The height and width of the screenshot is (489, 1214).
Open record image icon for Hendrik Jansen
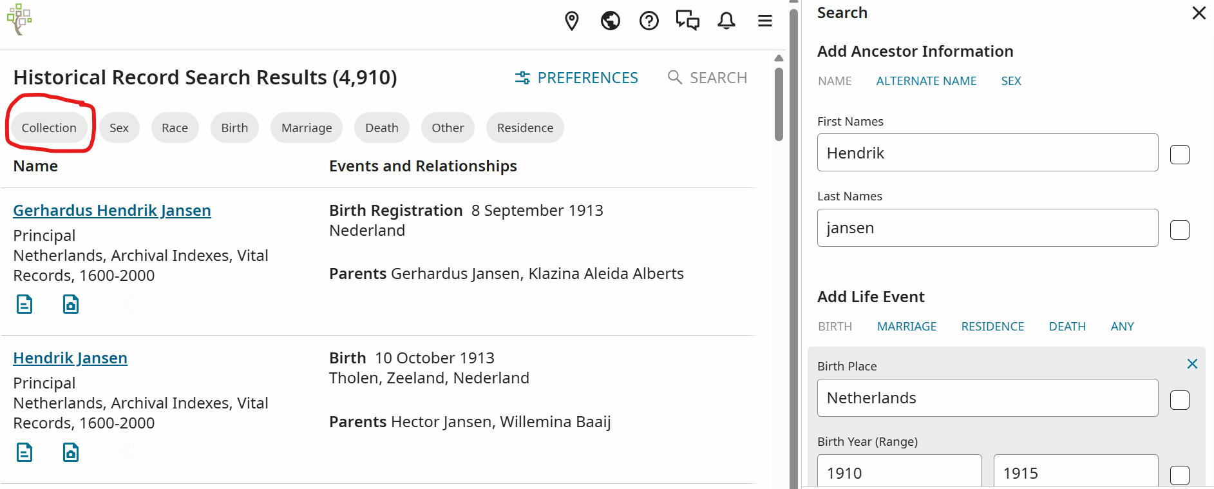(71, 452)
